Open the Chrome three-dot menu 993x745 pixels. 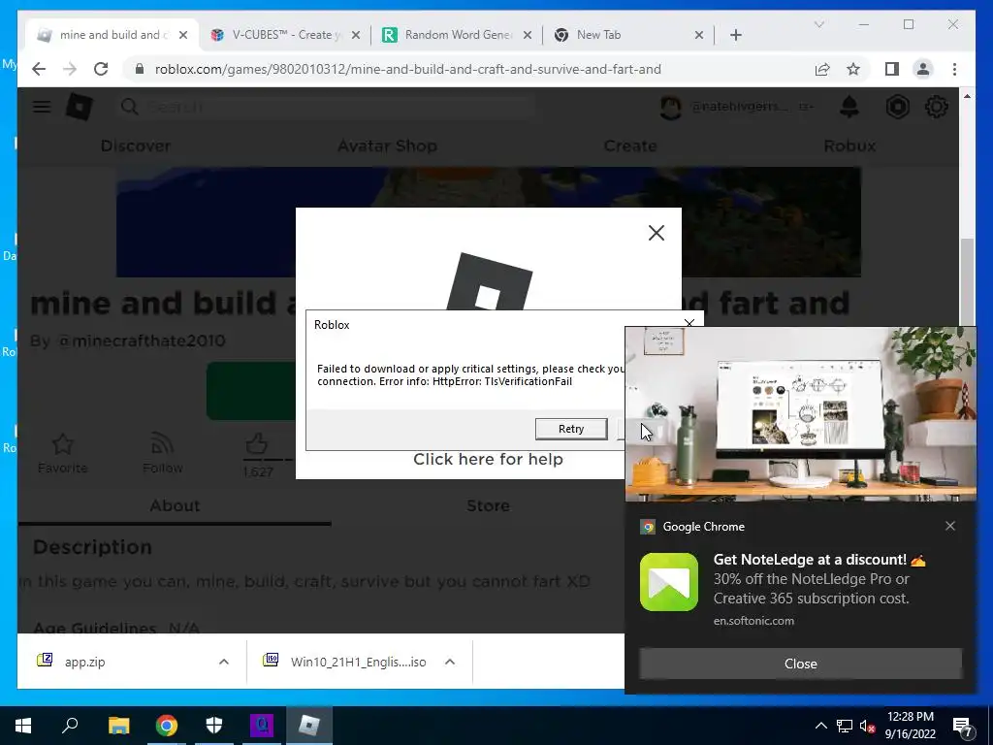click(x=954, y=69)
